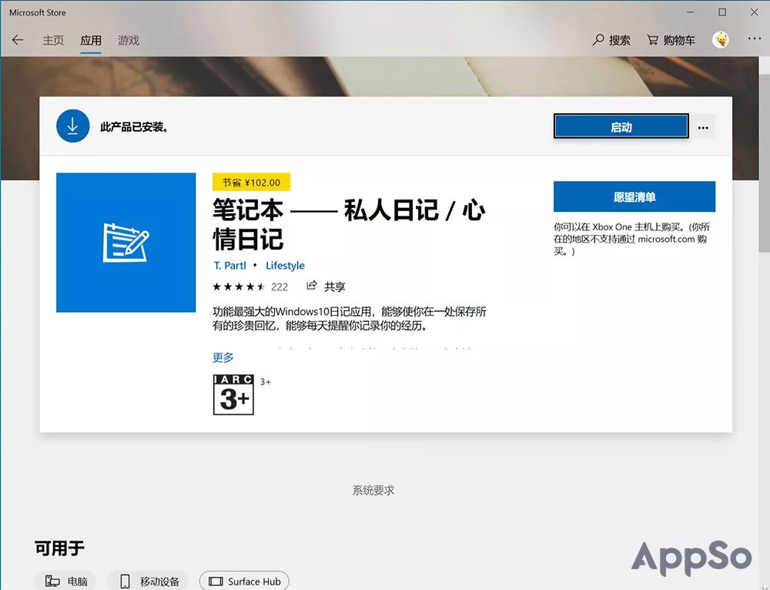Click the Xbox One purchase note text
Viewport: 770px width, 590px height.
[x=631, y=239]
